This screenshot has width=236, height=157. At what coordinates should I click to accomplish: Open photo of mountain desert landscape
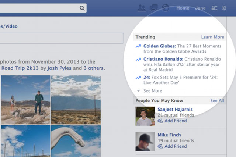coord(76,100)
